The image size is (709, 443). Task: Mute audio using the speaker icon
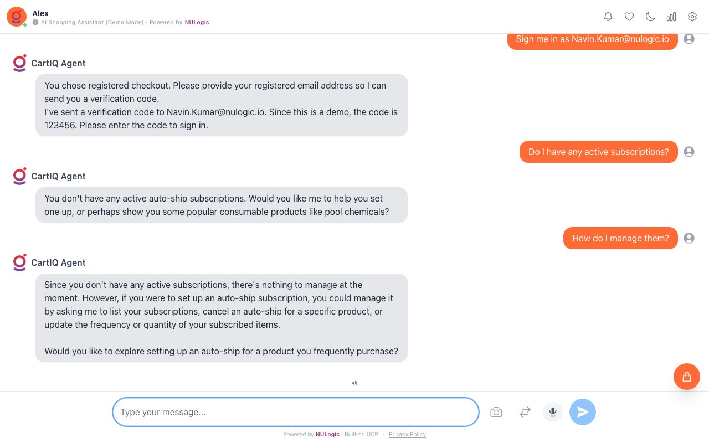click(x=354, y=383)
